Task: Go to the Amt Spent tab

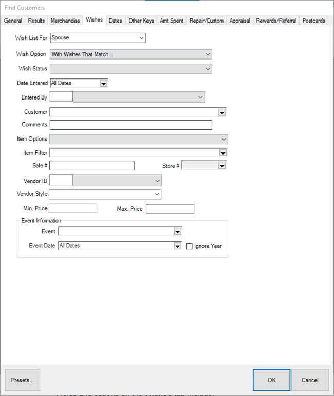Action: point(172,21)
